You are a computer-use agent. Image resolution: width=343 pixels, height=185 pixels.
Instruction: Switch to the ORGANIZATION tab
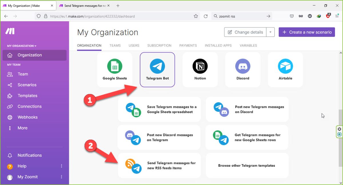(89, 45)
